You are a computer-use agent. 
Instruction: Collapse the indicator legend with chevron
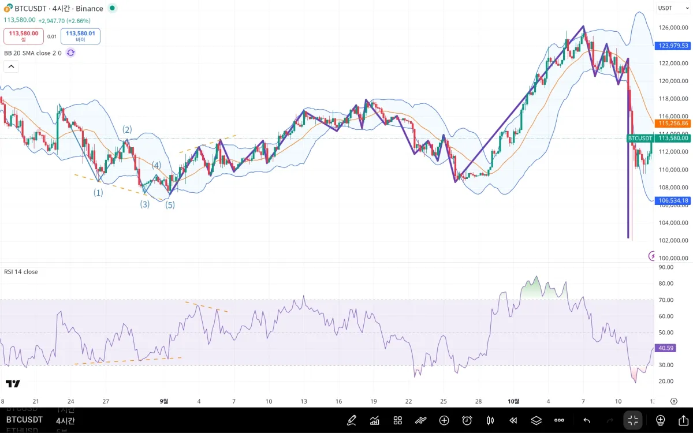(x=11, y=66)
